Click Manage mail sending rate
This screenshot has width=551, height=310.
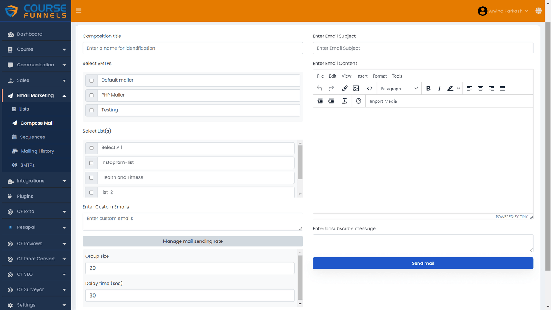(x=192, y=241)
